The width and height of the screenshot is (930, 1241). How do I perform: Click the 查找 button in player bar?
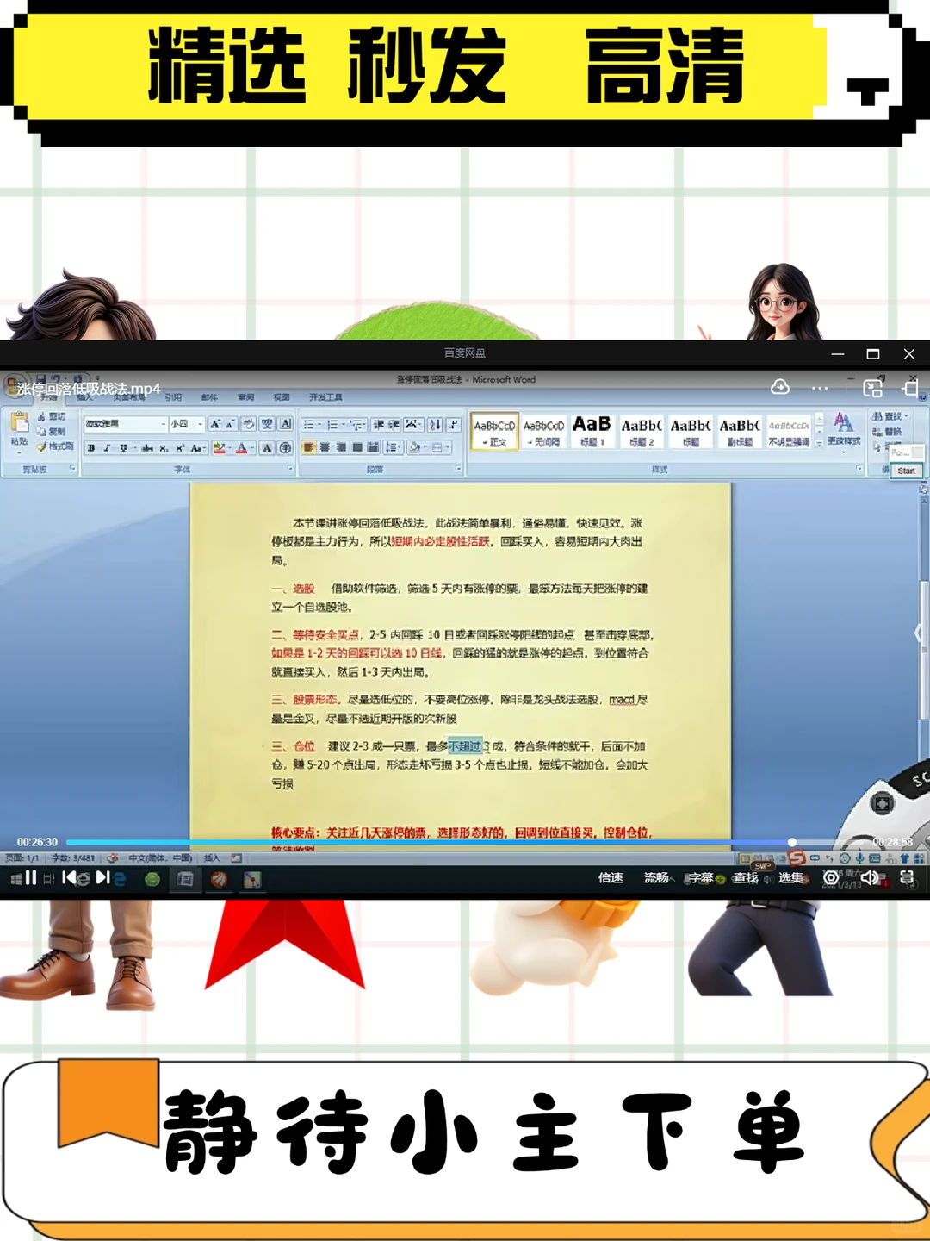click(746, 877)
